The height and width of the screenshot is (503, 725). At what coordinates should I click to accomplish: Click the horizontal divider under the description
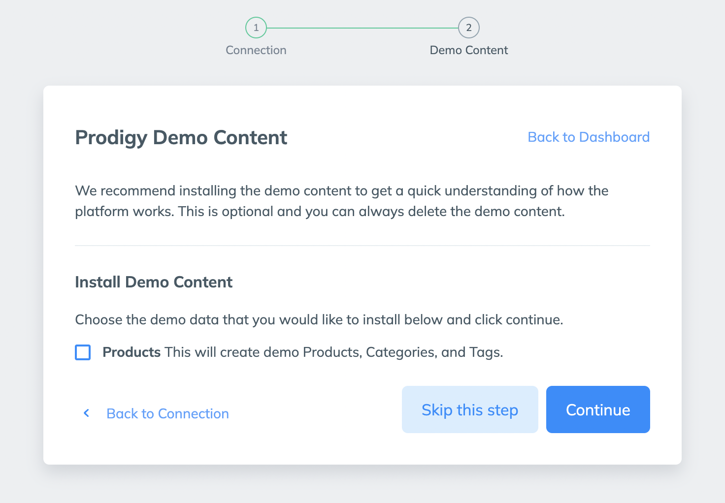coord(362,245)
